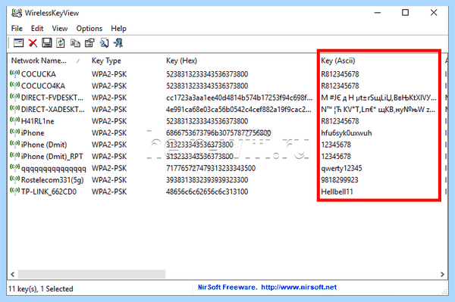Screen dimensions: 455x302
Task: Click the Exit toolbar icon
Action: click(x=118, y=43)
